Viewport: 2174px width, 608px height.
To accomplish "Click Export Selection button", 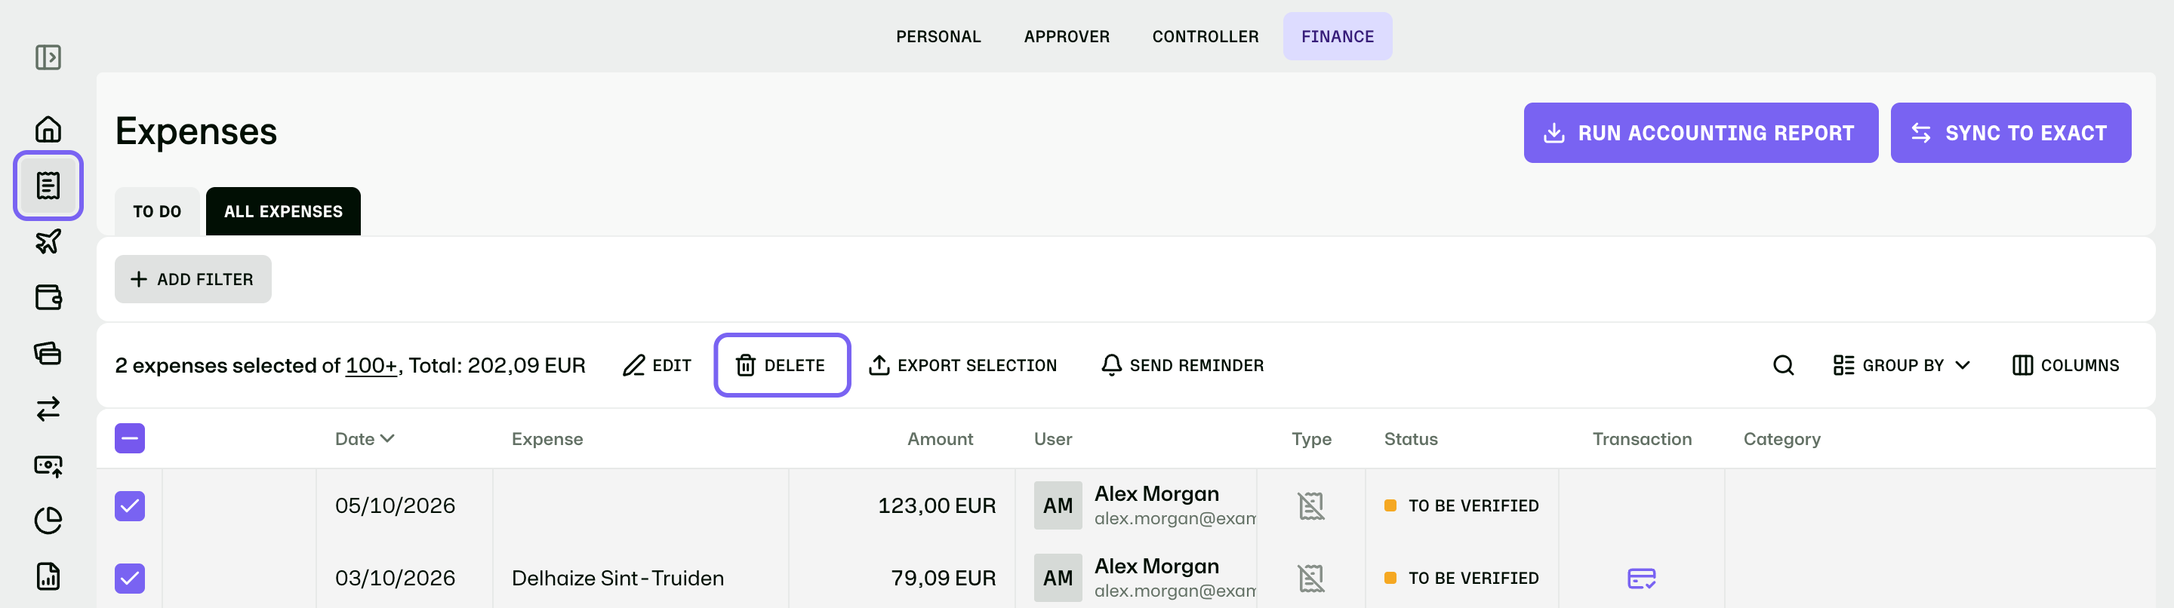I will click(962, 365).
